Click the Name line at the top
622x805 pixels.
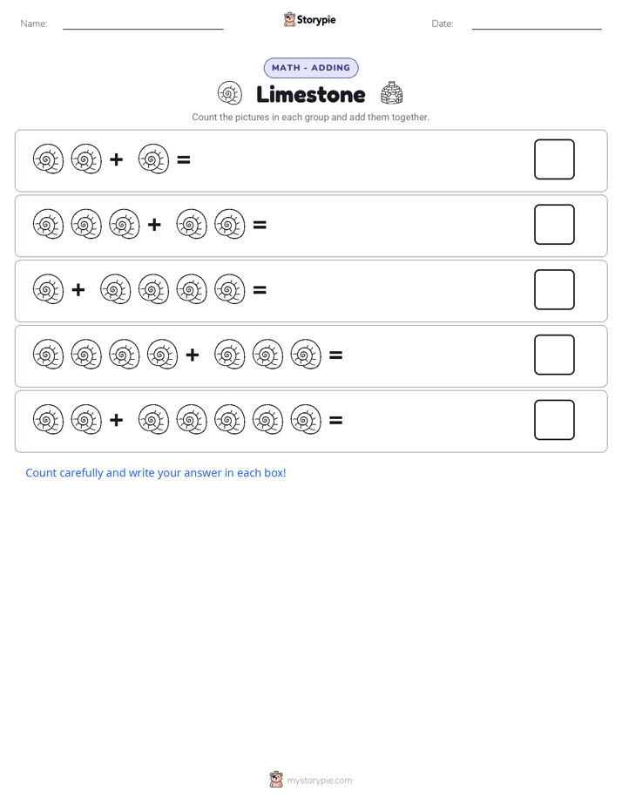143,28
